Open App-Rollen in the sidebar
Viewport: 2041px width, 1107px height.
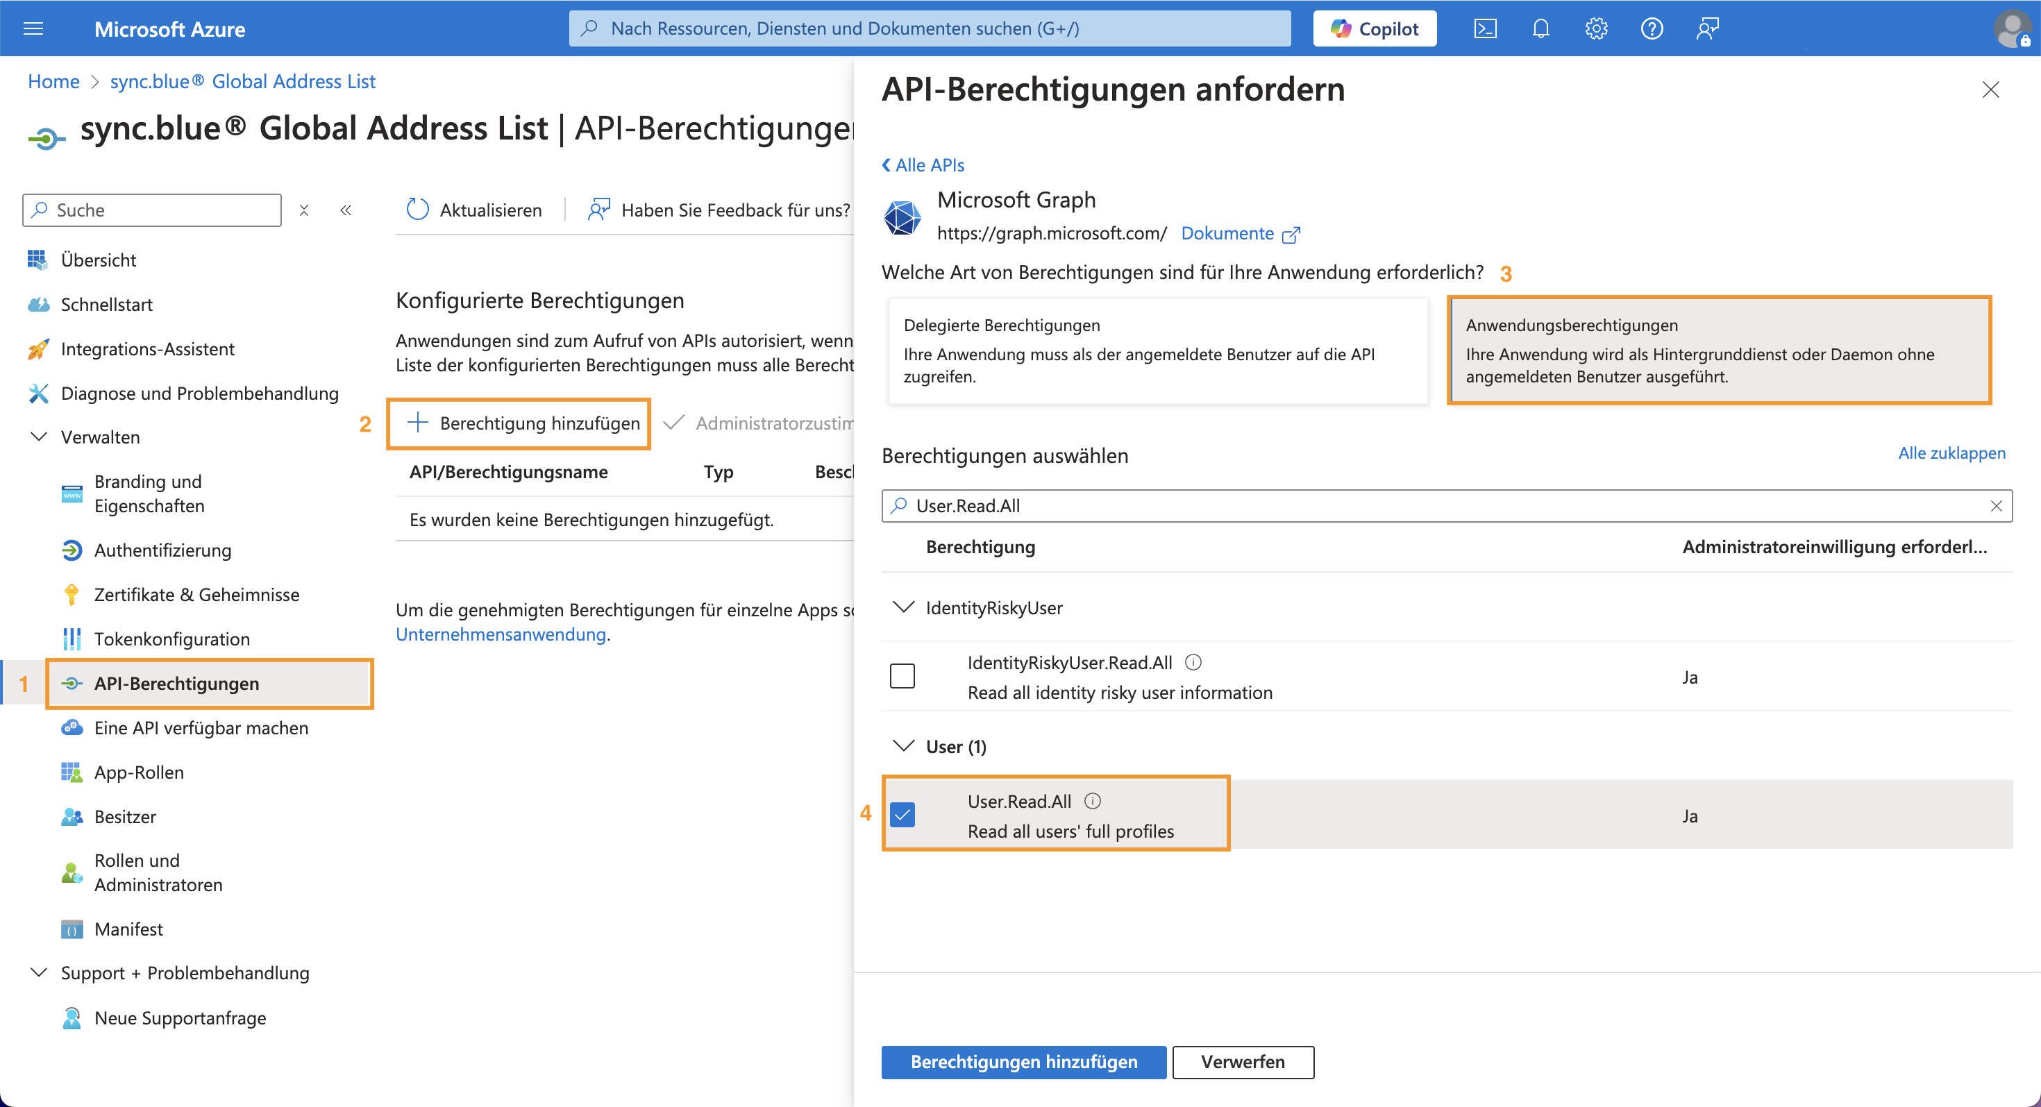click(139, 772)
